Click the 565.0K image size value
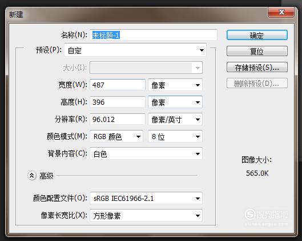The image size is (302, 241). pos(257,173)
